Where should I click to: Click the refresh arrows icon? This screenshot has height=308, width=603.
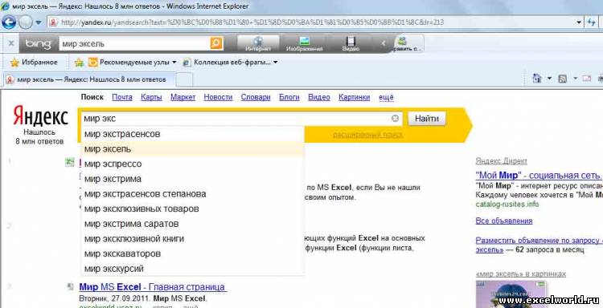click(592, 22)
